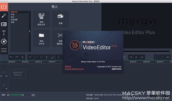
Task: Click timeline ruler at 00:00:50
Action: click(146, 62)
